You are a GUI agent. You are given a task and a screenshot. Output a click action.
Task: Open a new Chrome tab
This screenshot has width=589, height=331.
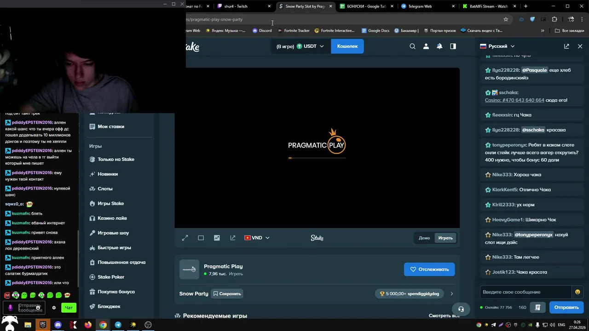[x=525, y=6]
